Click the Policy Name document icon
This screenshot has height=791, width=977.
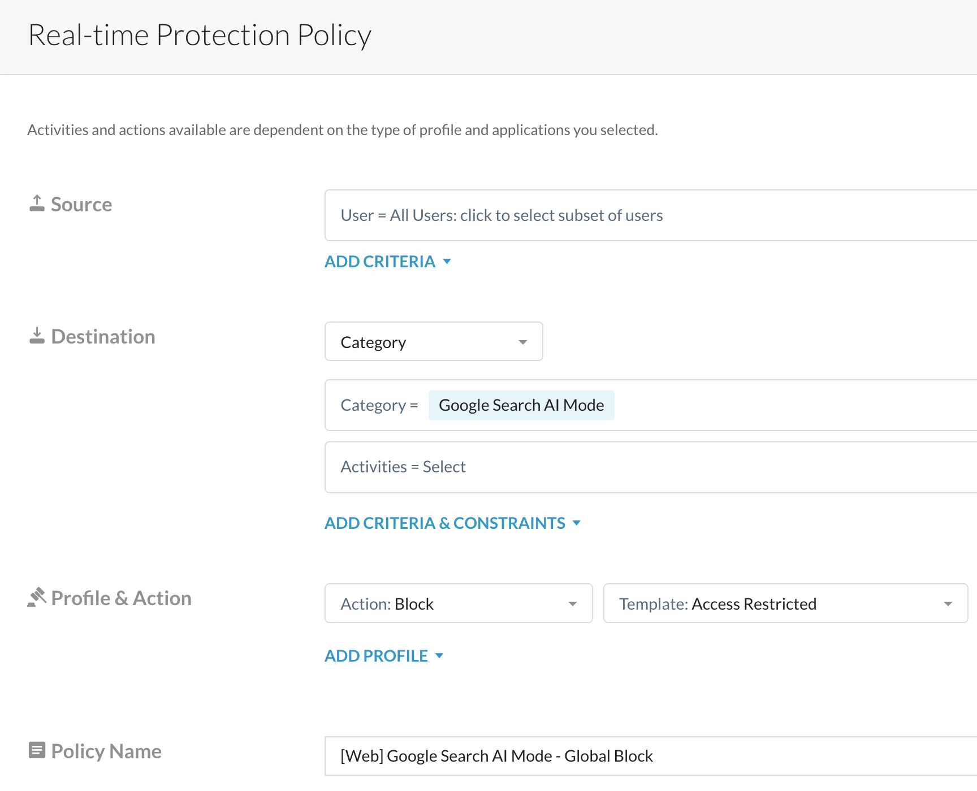(x=37, y=750)
